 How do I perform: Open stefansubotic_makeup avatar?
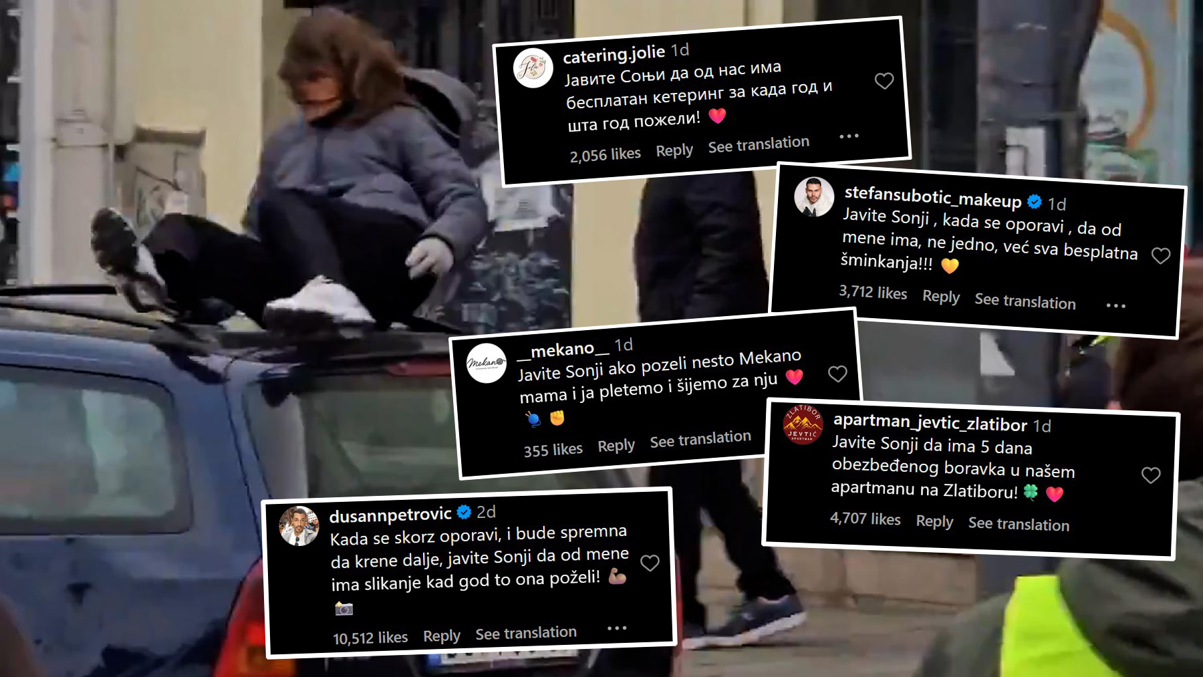pos(814,197)
